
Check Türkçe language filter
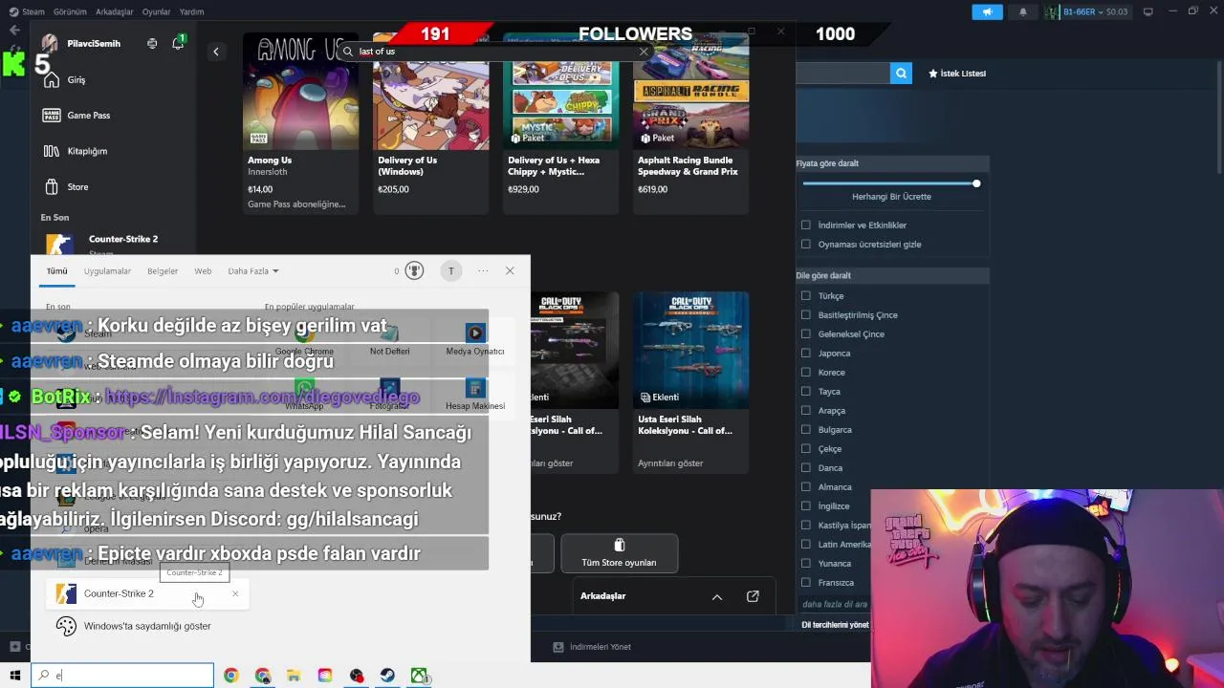point(805,296)
